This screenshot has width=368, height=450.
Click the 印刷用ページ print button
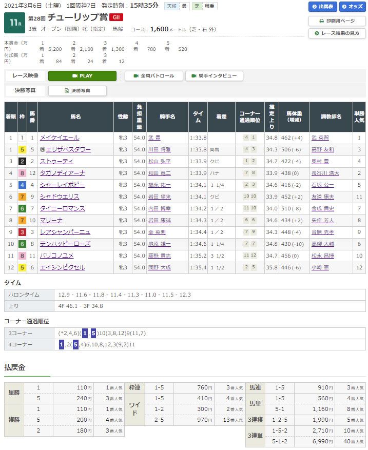[337, 21]
